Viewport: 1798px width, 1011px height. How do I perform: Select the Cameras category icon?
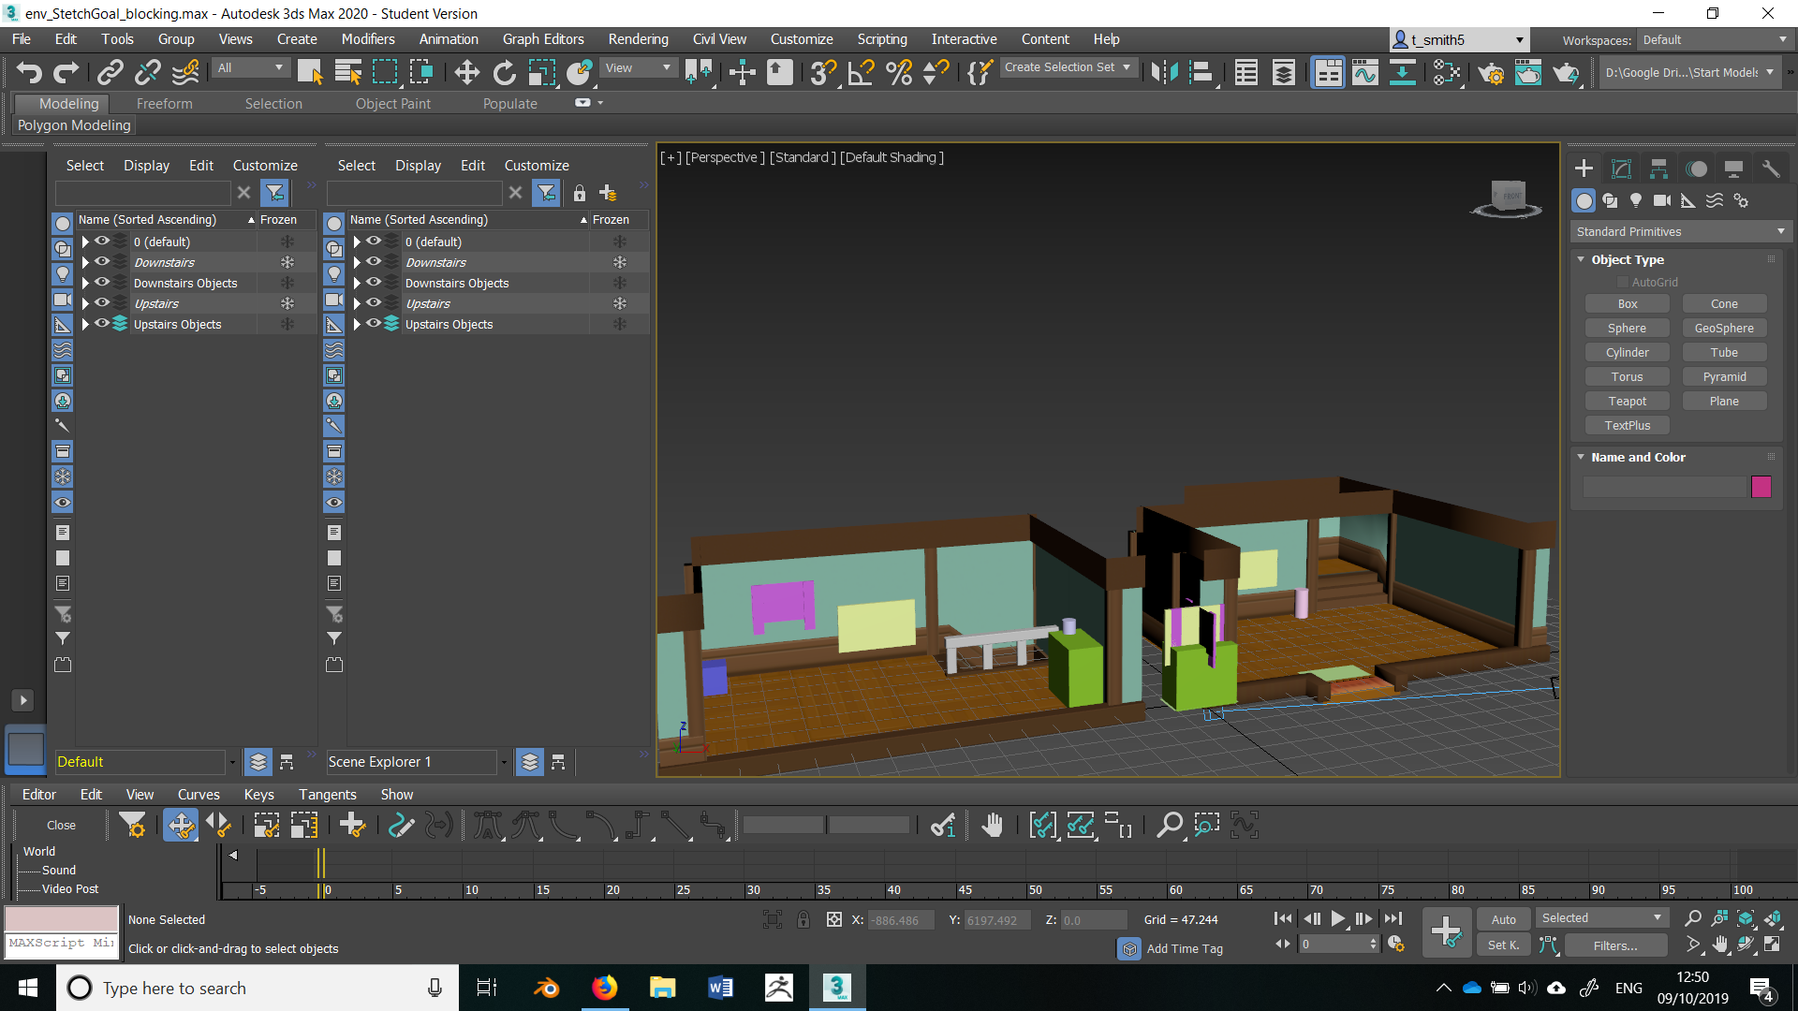click(1662, 200)
